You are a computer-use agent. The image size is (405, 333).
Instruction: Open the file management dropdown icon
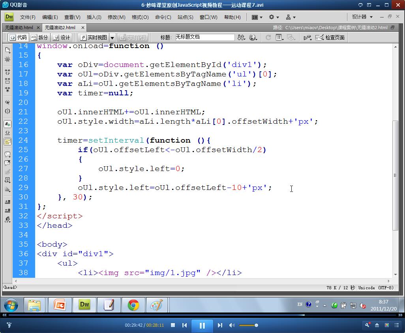[x=241, y=38]
